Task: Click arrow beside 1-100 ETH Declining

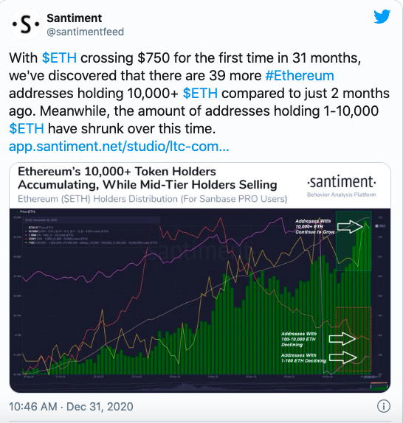Action: tap(343, 357)
